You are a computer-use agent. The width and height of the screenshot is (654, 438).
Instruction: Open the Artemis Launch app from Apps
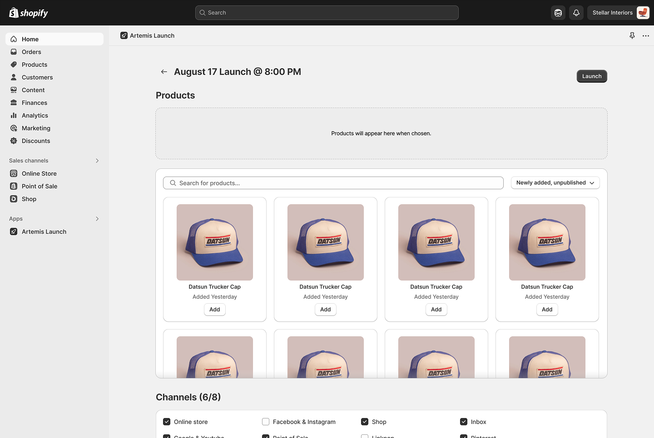[x=43, y=231]
